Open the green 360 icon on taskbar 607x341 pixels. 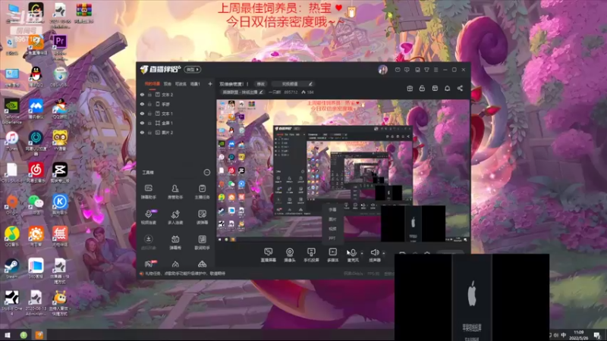(x=24, y=335)
